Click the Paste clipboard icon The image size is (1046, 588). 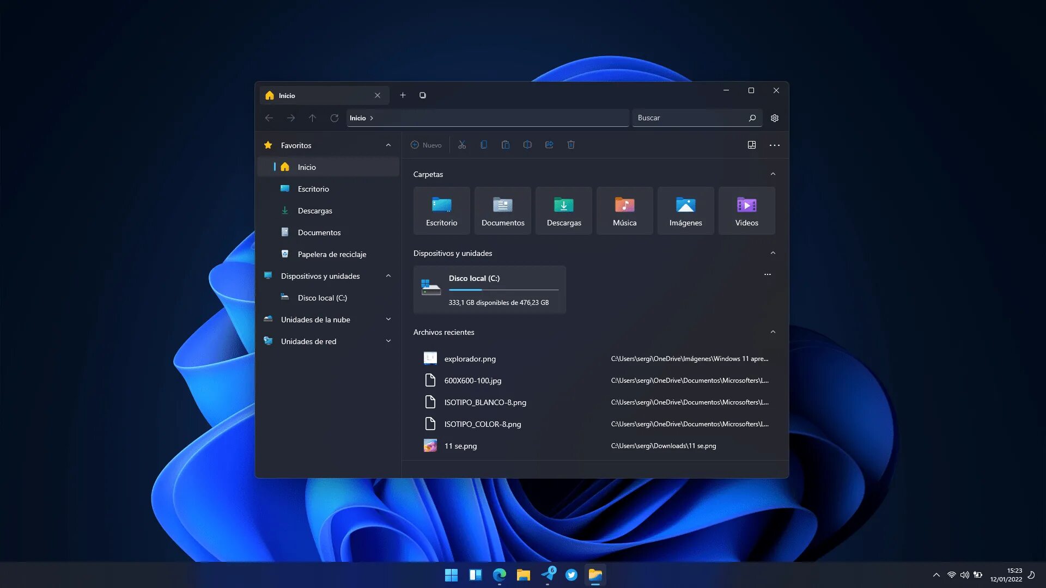click(x=506, y=145)
